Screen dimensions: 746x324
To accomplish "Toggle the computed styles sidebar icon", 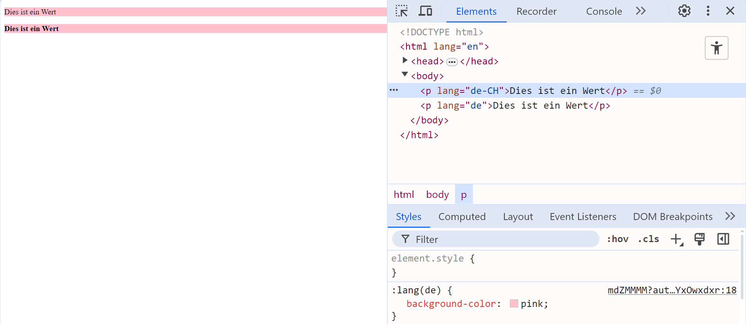I will (723, 239).
